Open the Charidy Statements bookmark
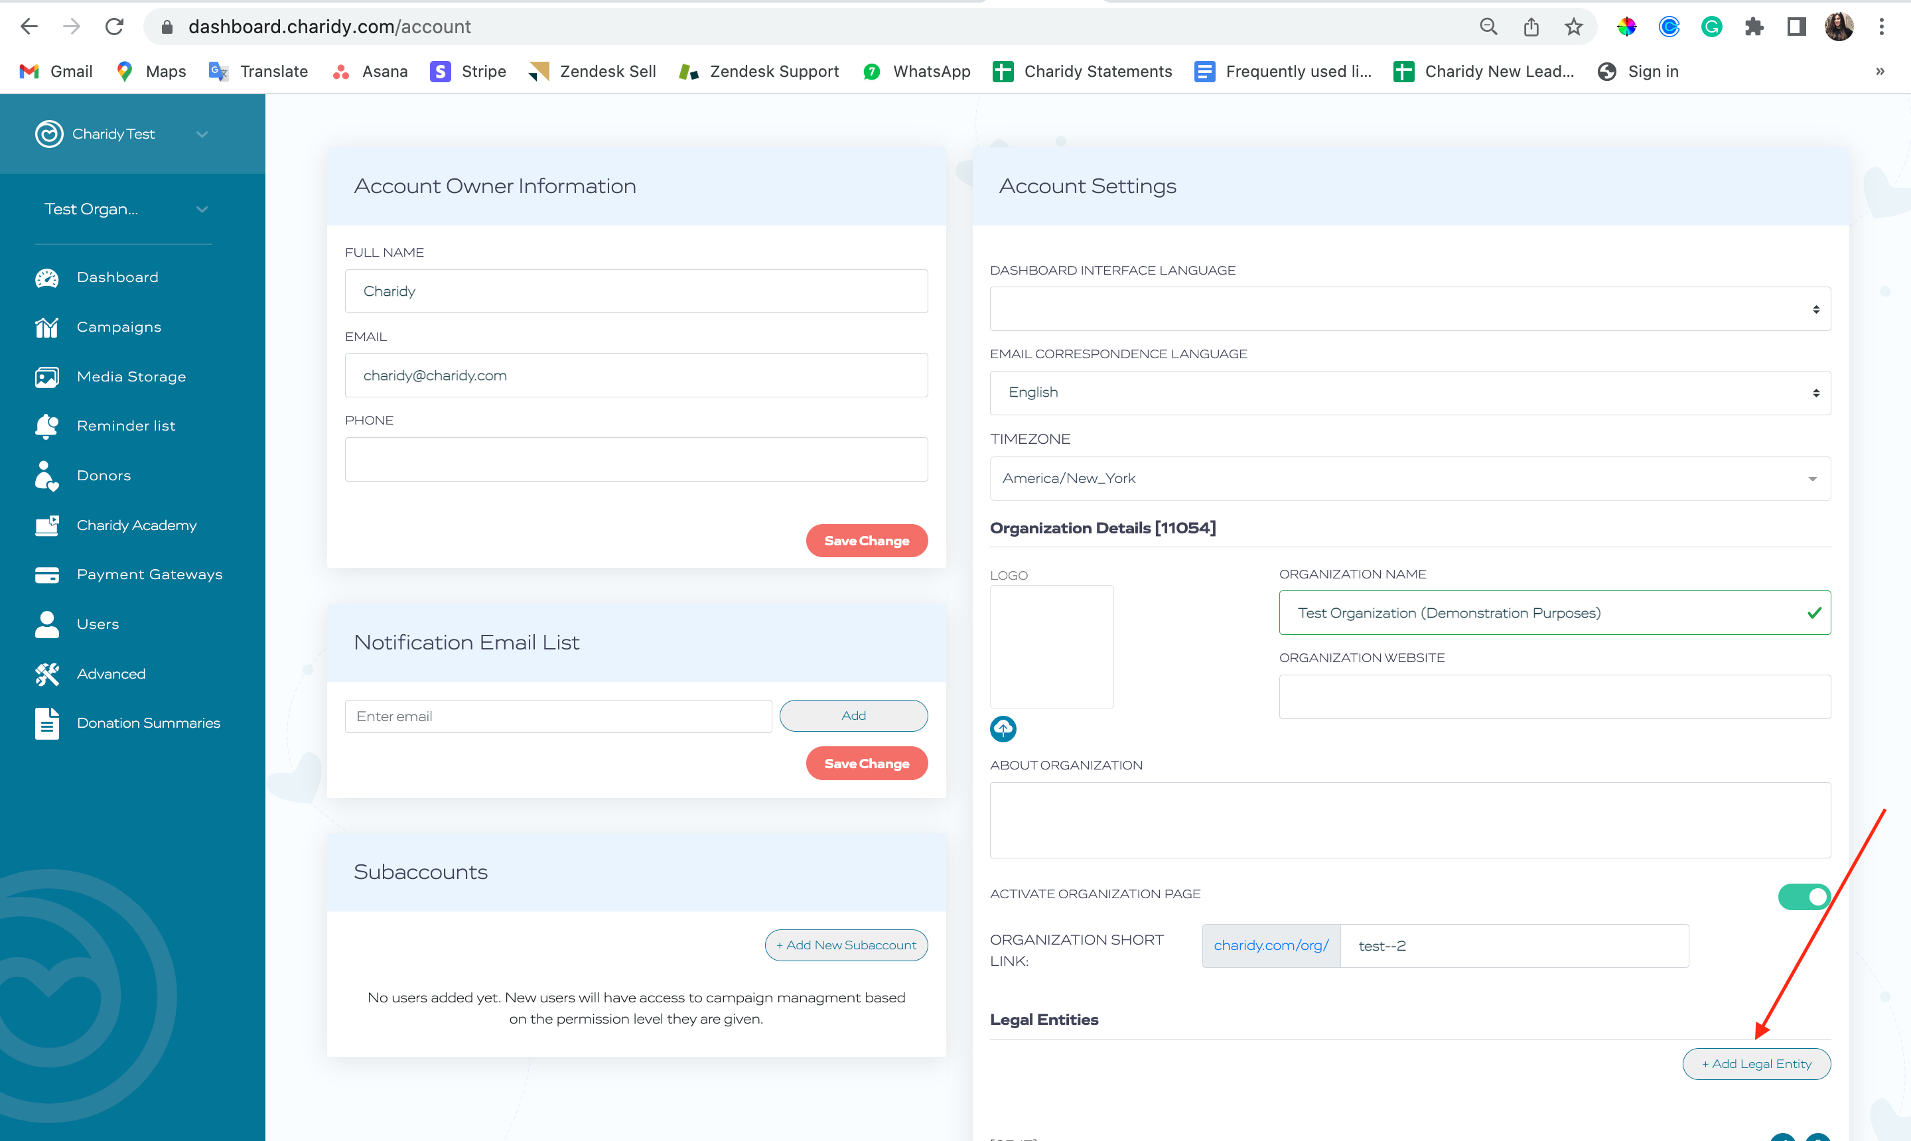The image size is (1911, 1141). point(1082,72)
